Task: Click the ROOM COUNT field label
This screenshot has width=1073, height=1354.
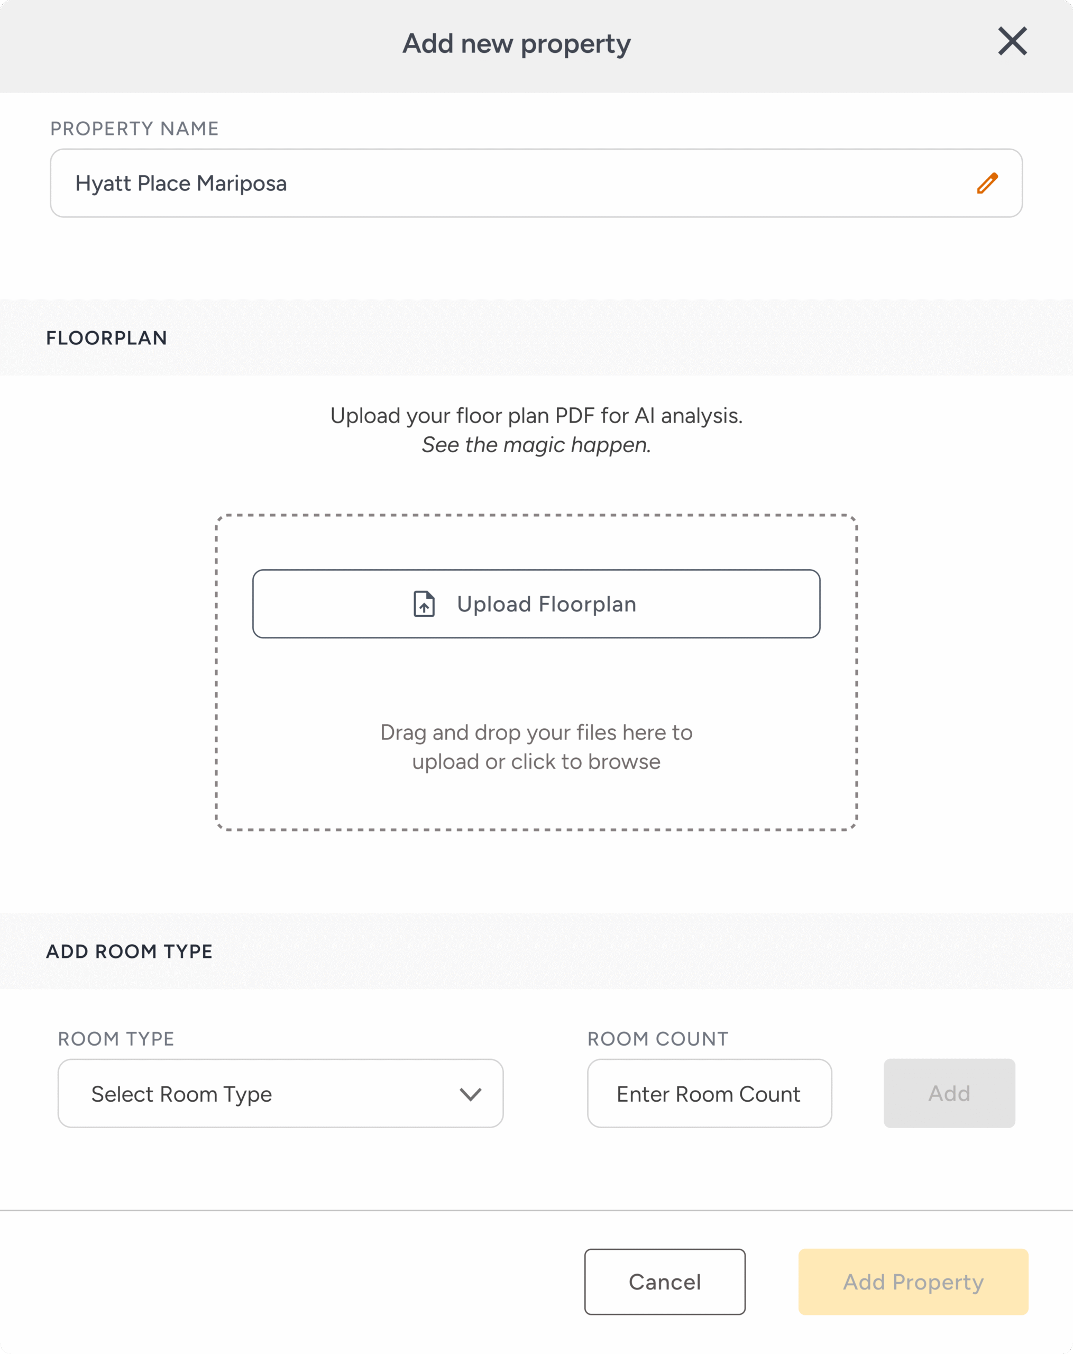Action: click(658, 1039)
